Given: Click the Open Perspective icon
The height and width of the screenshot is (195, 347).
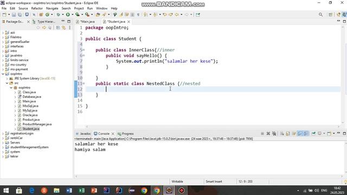Looking at the screenshot, I should click(x=330, y=15).
